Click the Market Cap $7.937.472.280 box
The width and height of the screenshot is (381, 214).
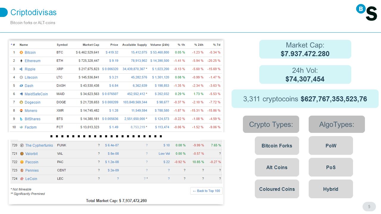pos(305,49)
